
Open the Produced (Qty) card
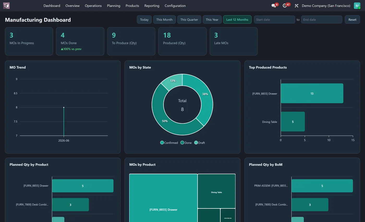click(182, 41)
